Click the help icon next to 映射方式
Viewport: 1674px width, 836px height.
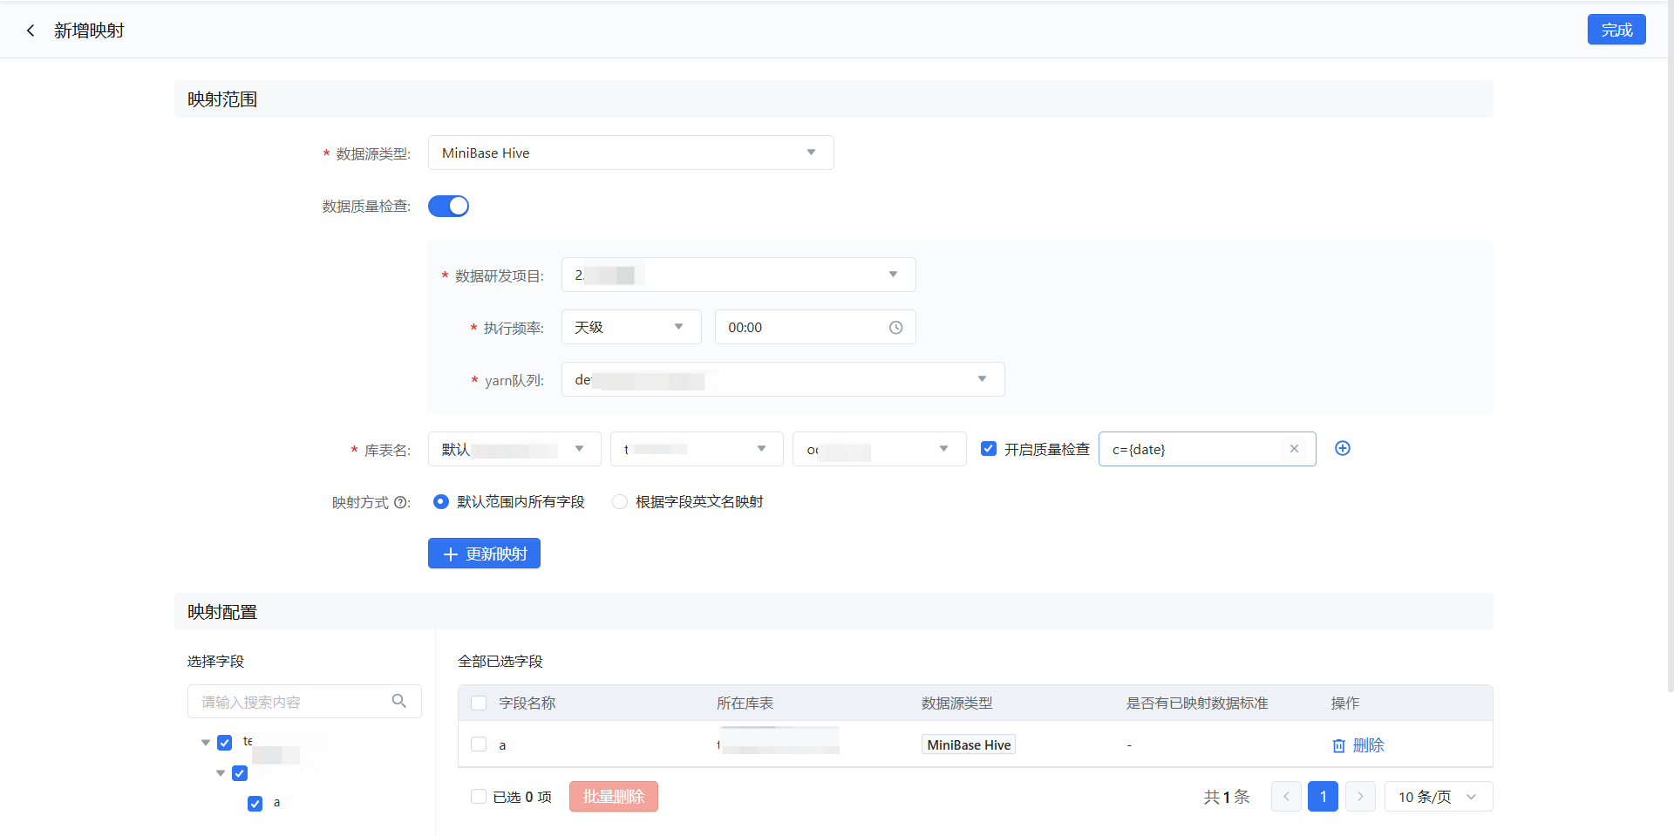400,503
